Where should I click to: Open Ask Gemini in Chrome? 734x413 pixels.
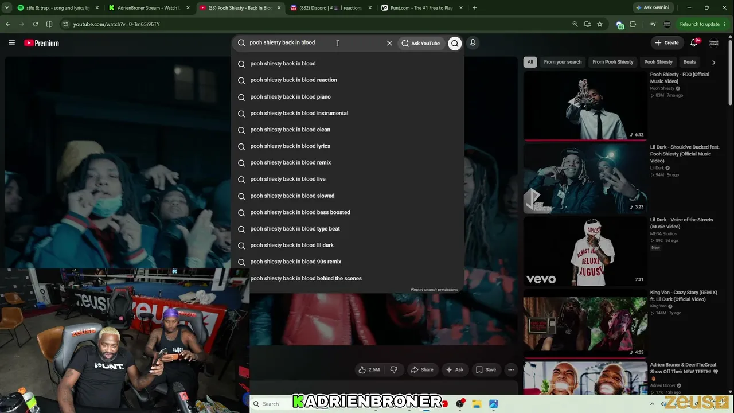(653, 8)
